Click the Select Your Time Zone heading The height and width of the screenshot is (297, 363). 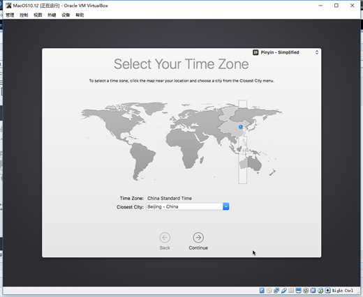tap(181, 64)
